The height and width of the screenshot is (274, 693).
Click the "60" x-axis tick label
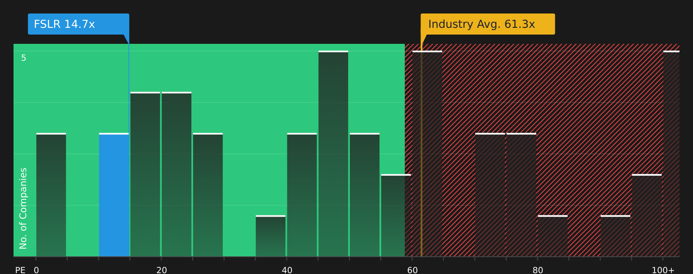tap(412, 270)
